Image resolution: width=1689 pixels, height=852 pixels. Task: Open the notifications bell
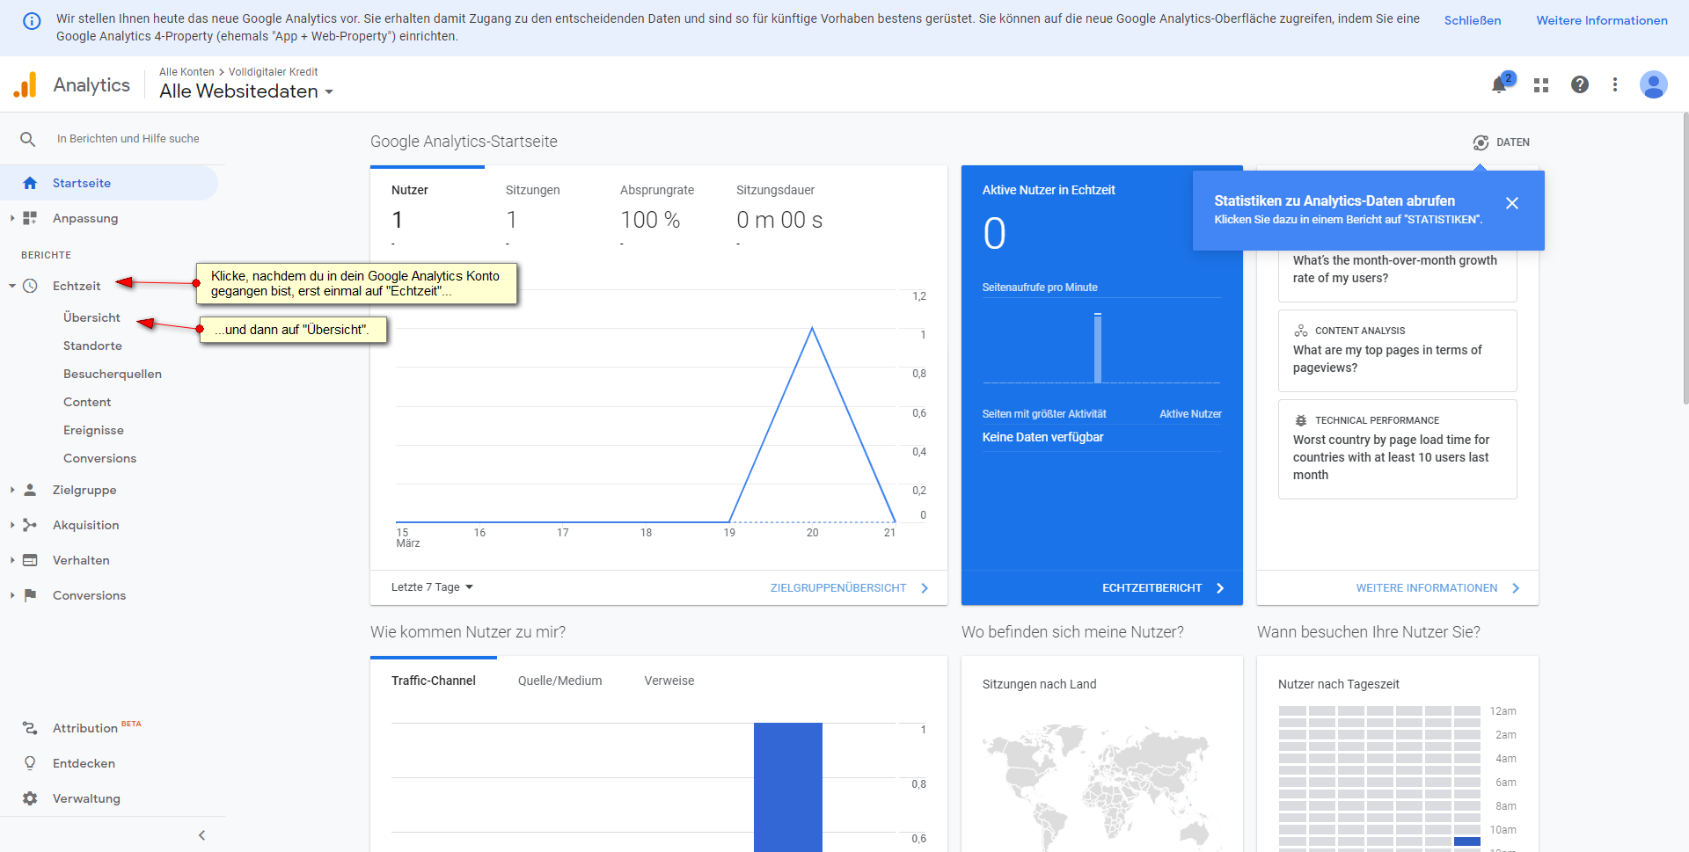pyautogui.click(x=1500, y=84)
